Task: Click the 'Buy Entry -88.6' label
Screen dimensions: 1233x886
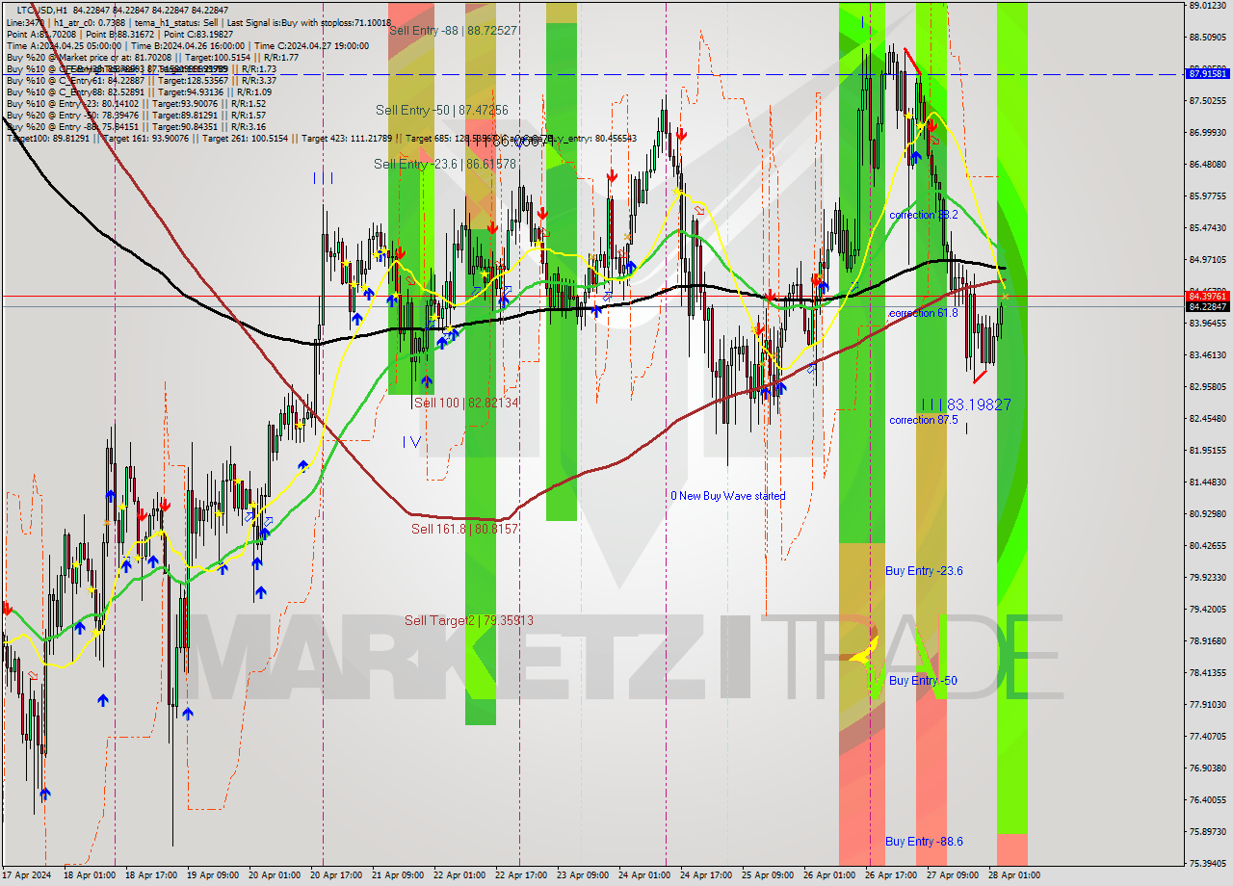Action: [x=924, y=842]
